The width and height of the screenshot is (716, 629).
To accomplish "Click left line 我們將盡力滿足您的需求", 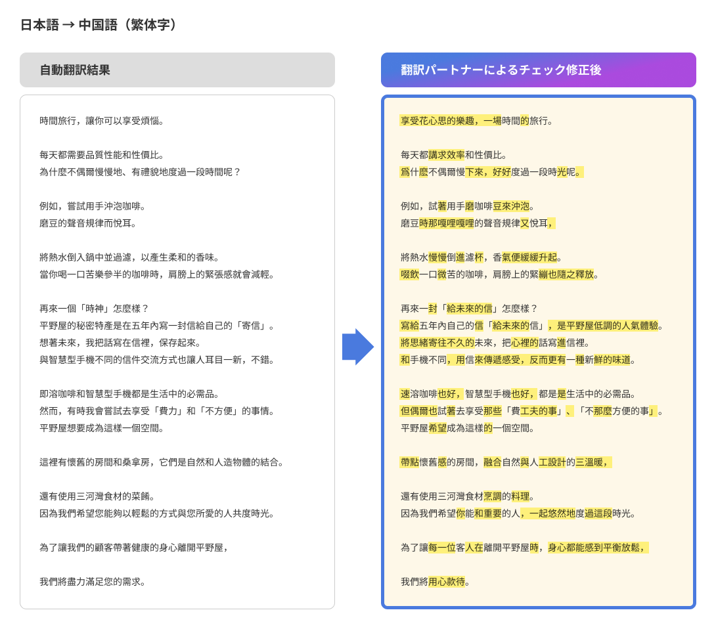I will (x=93, y=582).
